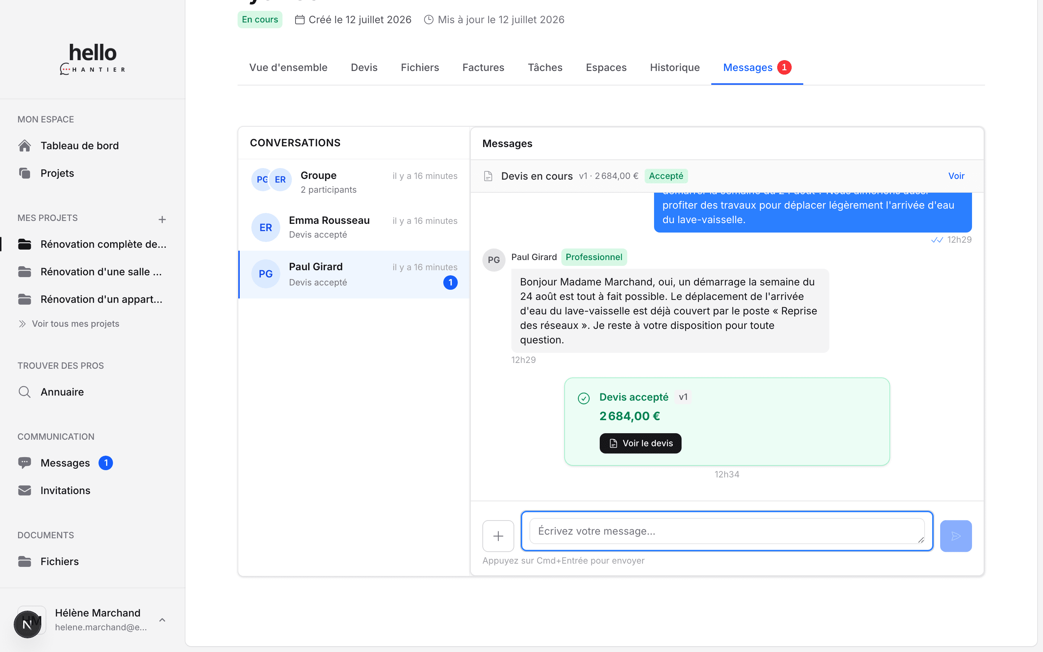Click the Invitations envelope icon
This screenshot has width=1043, height=652.
coord(25,490)
